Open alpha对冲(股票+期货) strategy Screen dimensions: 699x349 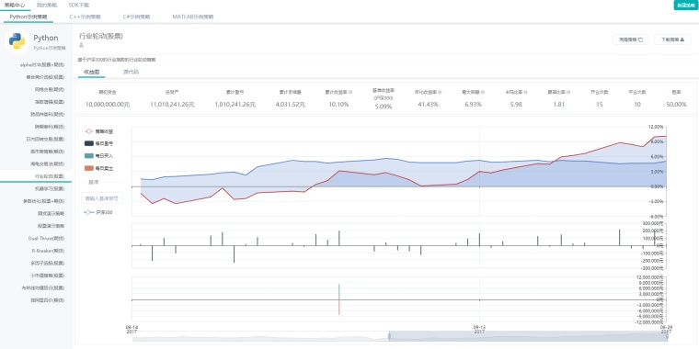click(x=42, y=64)
